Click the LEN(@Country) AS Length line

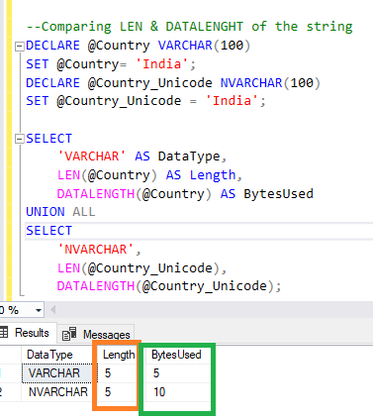point(149,175)
